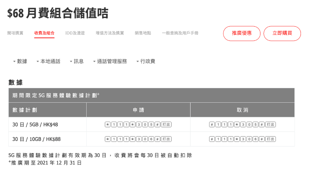Jump to the 本地通話 section link
The width and height of the screenshot is (310, 171).
[x=48, y=61]
